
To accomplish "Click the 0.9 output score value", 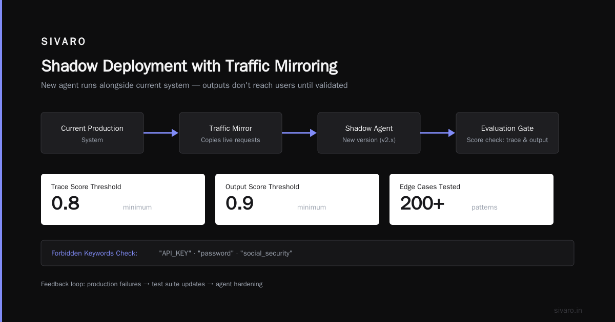I will (240, 203).
